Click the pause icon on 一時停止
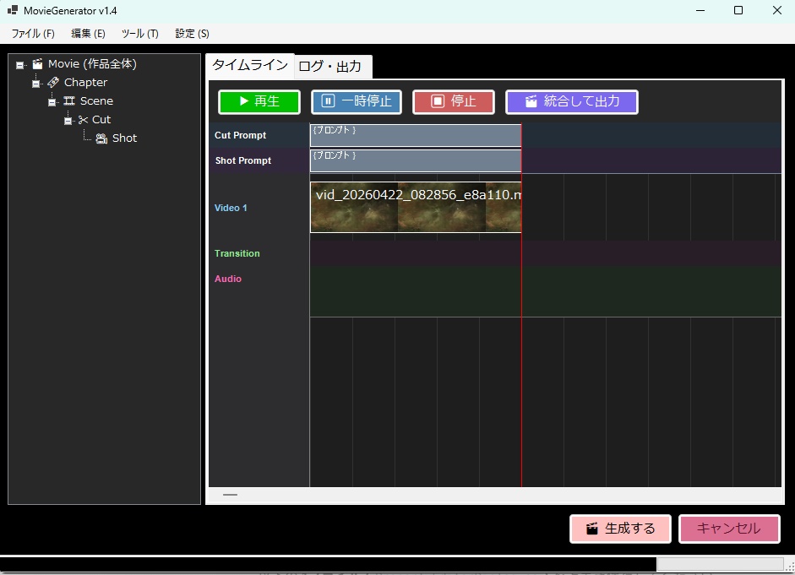This screenshot has width=795, height=575. tap(327, 101)
